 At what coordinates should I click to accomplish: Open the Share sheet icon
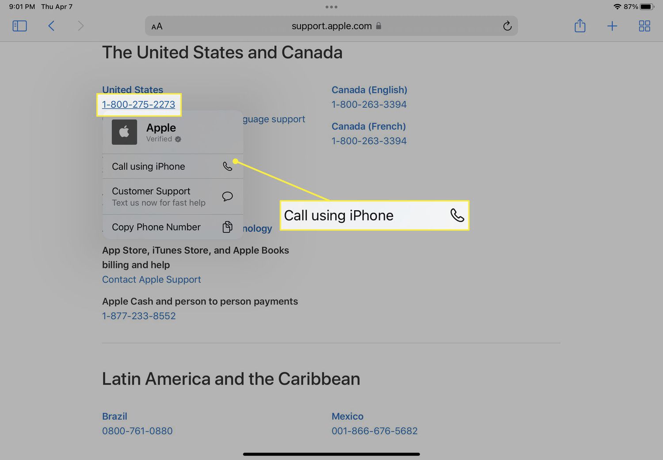pos(579,26)
